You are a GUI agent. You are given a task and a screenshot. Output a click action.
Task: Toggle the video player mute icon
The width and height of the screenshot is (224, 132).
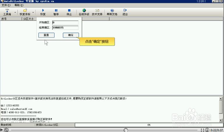6,130
